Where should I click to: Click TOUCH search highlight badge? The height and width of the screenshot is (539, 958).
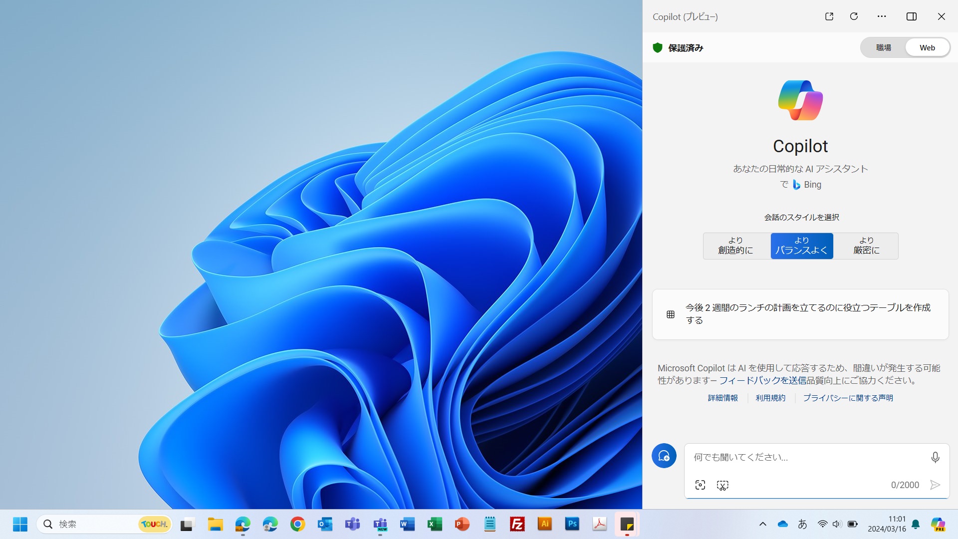pos(154,524)
